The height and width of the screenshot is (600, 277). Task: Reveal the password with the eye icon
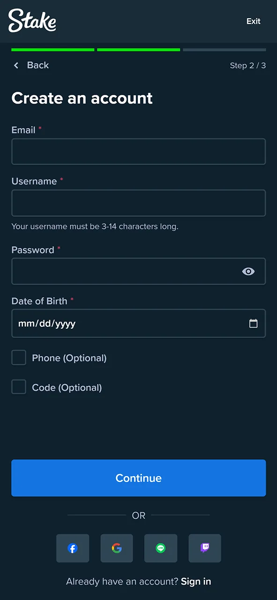point(248,271)
